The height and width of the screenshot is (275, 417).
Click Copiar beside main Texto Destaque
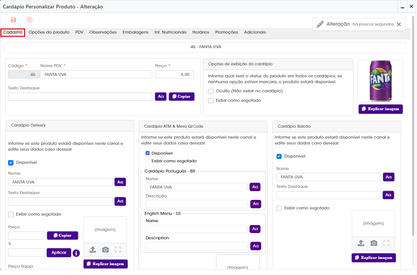tap(182, 97)
